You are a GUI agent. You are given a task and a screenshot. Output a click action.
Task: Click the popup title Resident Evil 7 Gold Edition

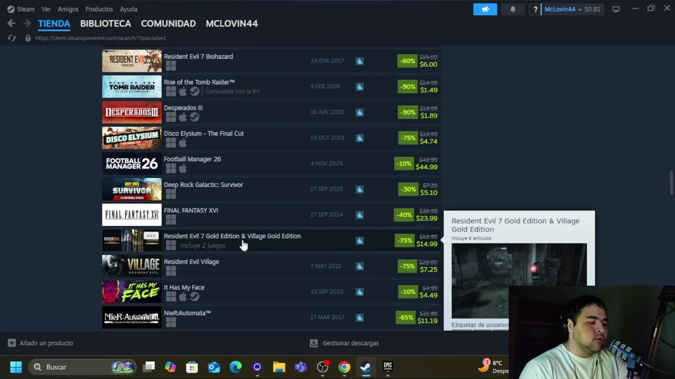tap(515, 225)
